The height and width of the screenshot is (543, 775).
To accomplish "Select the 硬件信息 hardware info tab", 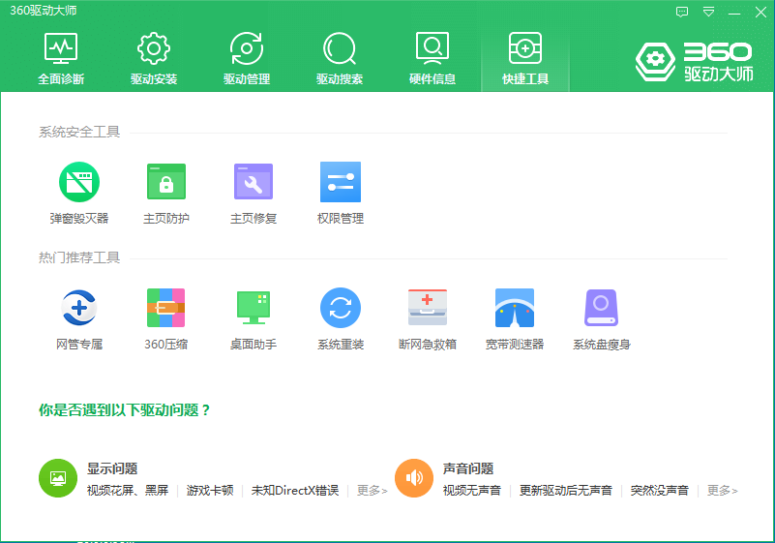I will [432, 59].
